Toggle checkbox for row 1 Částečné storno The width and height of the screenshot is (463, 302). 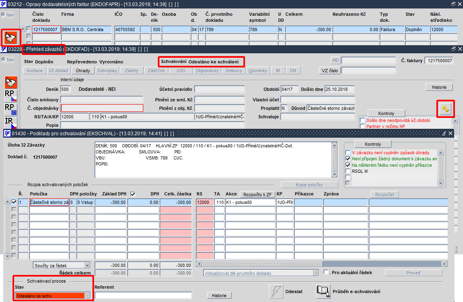(14, 202)
